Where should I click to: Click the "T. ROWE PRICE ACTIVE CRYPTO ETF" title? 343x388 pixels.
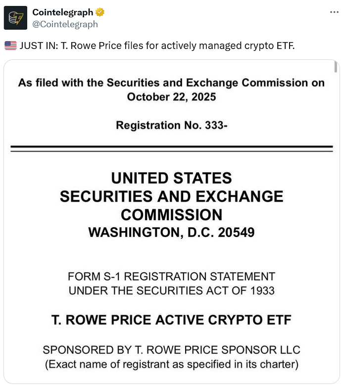click(x=171, y=320)
